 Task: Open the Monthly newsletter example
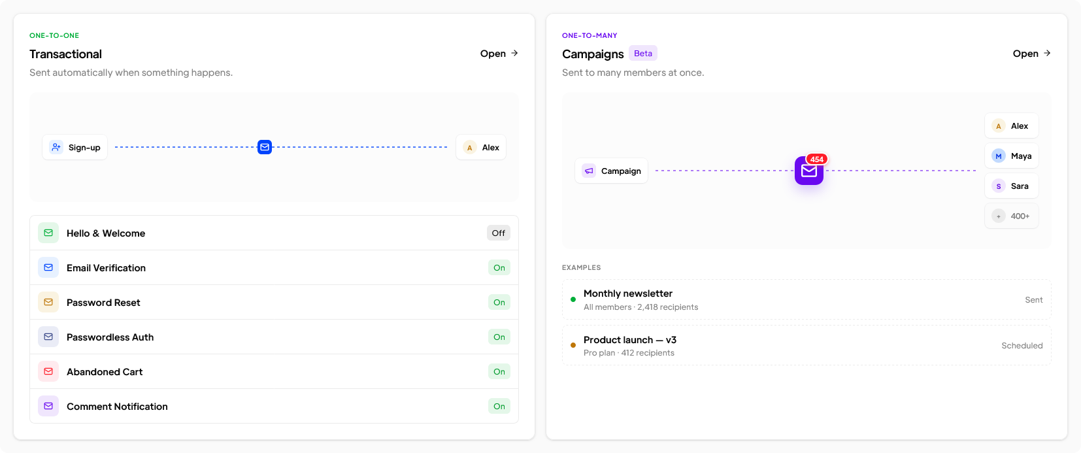(x=807, y=299)
